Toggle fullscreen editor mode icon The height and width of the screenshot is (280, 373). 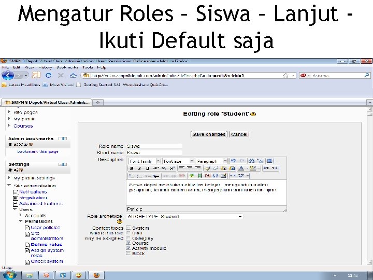pos(269,161)
